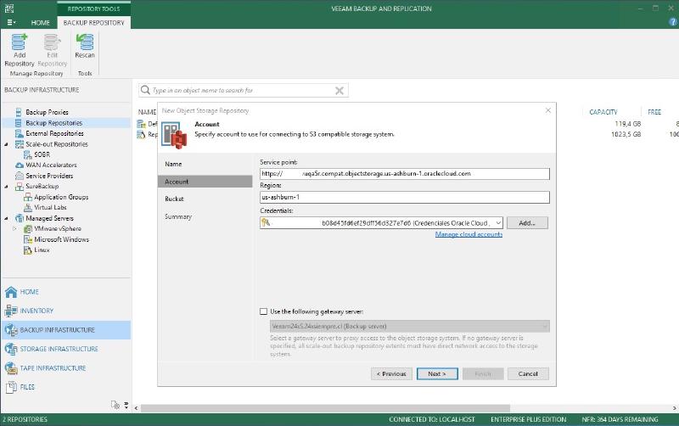Open the Manage cloud accounts link

(469, 234)
